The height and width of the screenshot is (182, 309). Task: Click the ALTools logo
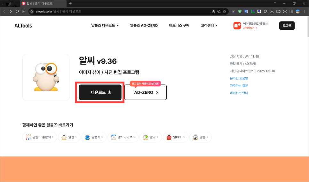pyautogui.click(x=23, y=26)
